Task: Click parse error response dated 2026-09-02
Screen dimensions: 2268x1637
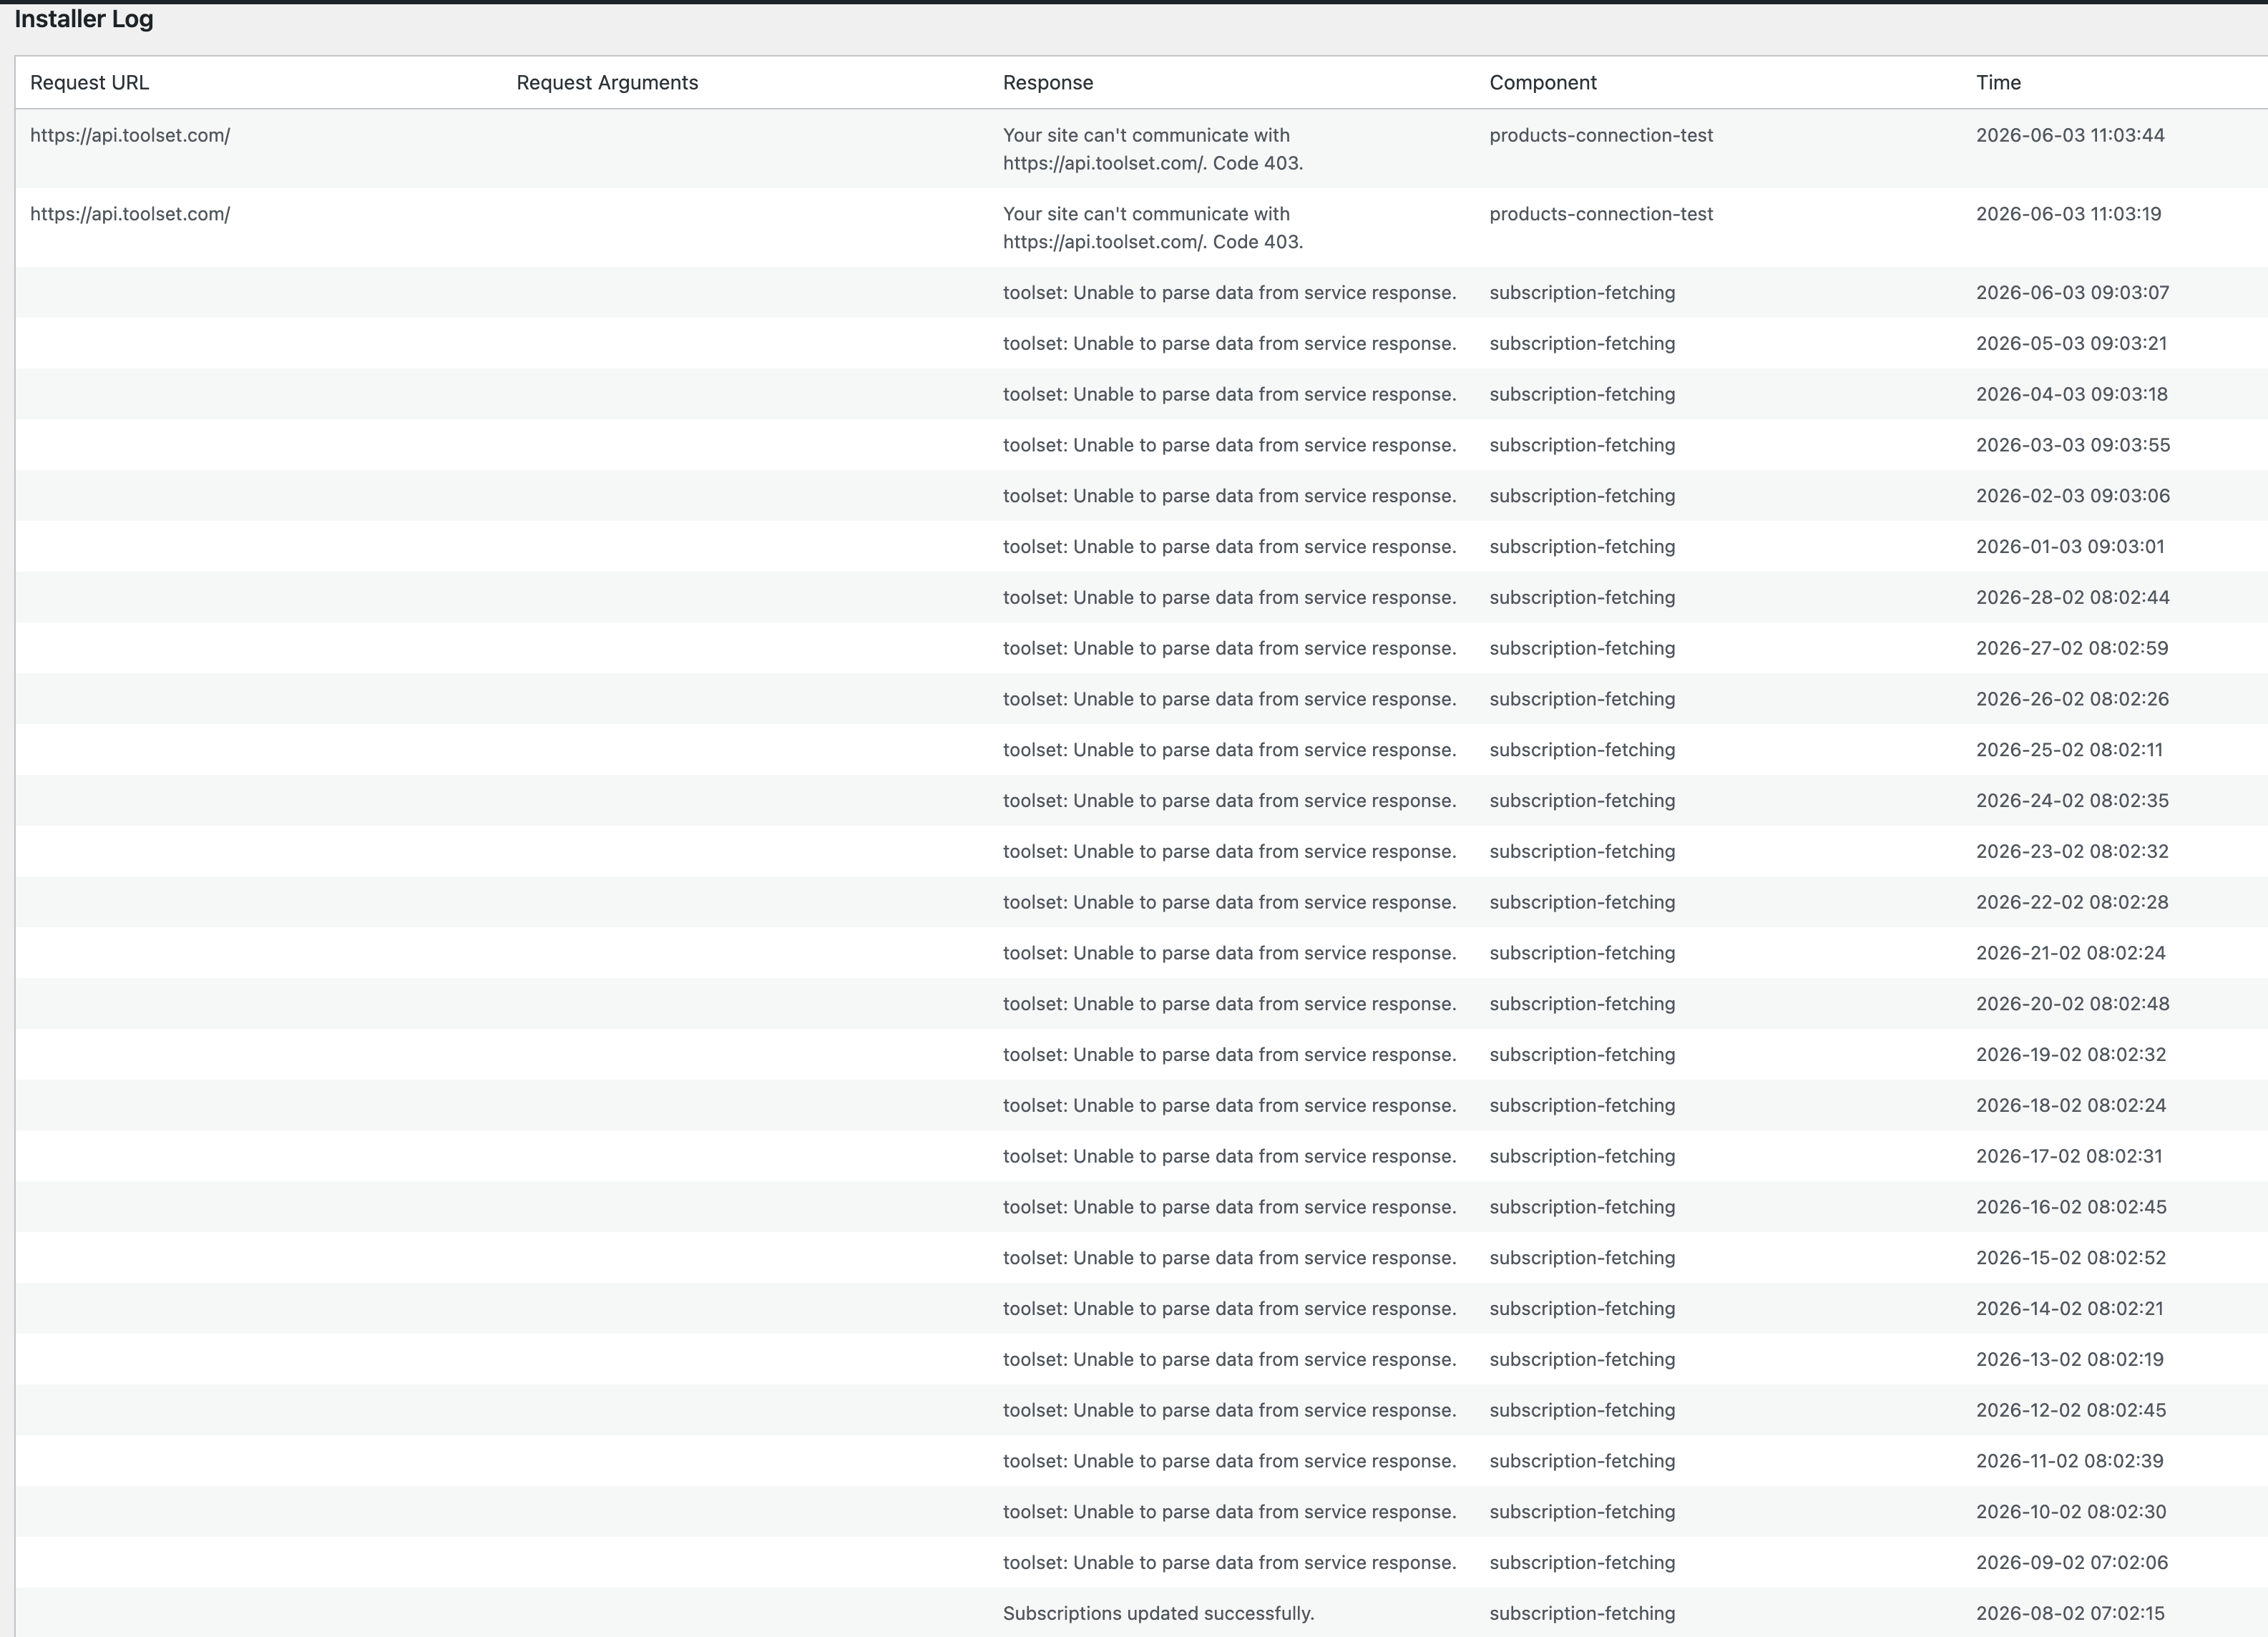Action: click(1228, 1562)
